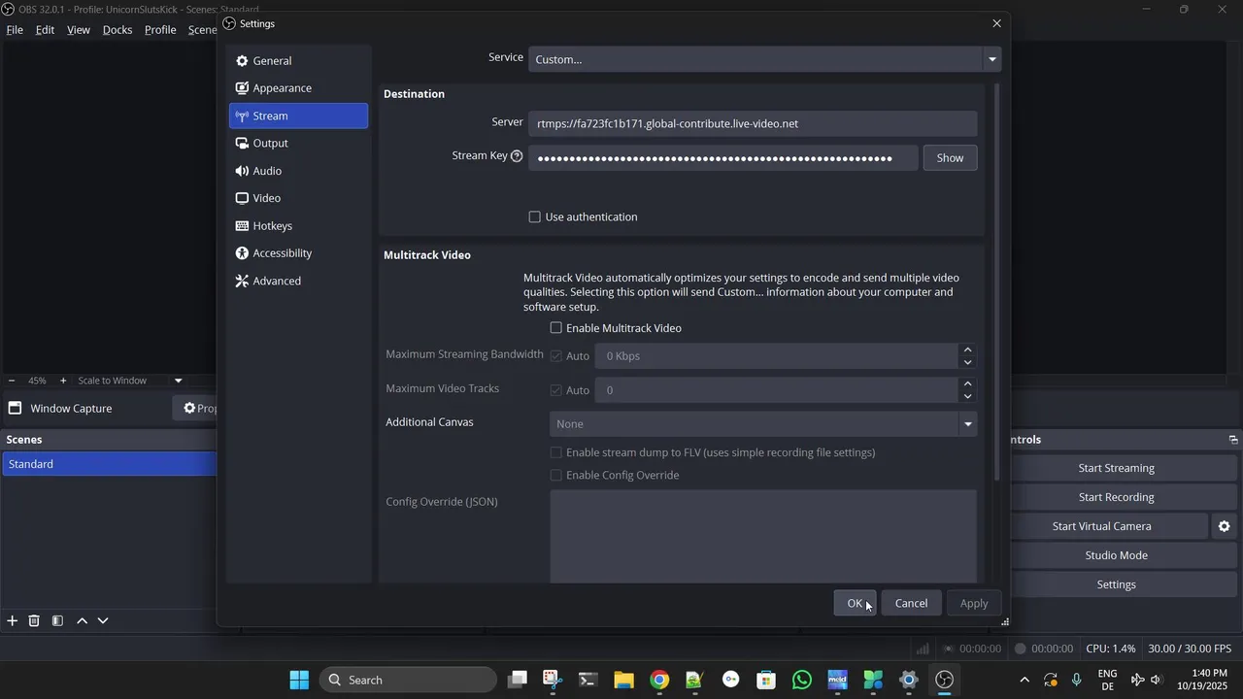Click the Config Override JSON text area
The height and width of the screenshot is (699, 1243).
tap(763, 536)
